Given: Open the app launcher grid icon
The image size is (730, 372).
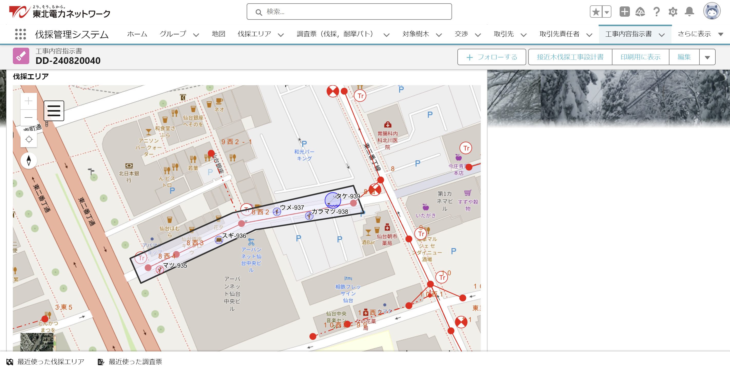Looking at the screenshot, I should pyautogui.click(x=20, y=34).
